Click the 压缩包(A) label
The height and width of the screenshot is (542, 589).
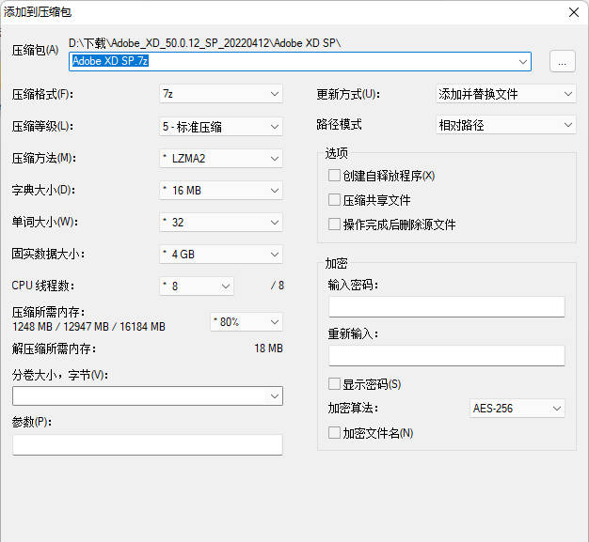point(35,51)
